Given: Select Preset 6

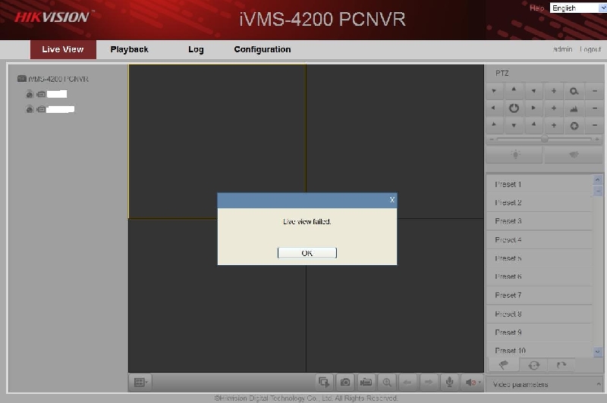Looking at the screenshot, I should (539, 276).
